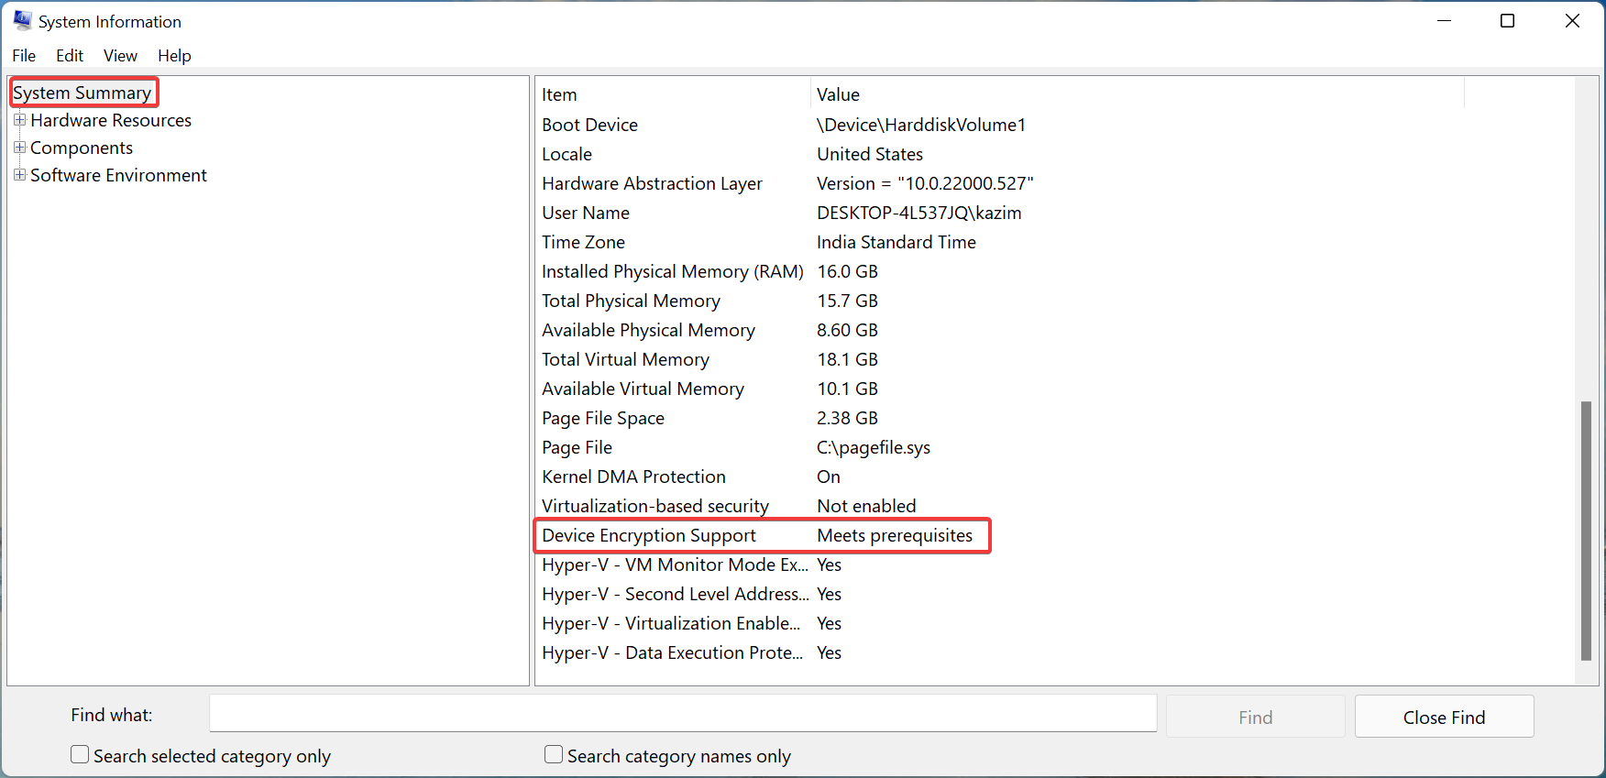
Task: Click the vertical scrollbar thumb in details pane
Action: point(1586,530)
